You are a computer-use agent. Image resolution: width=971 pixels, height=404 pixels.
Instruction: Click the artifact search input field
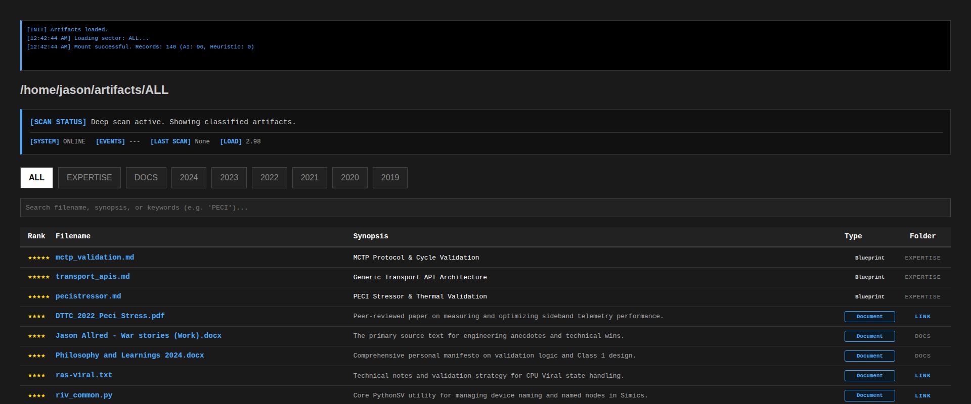pos(485,208)
